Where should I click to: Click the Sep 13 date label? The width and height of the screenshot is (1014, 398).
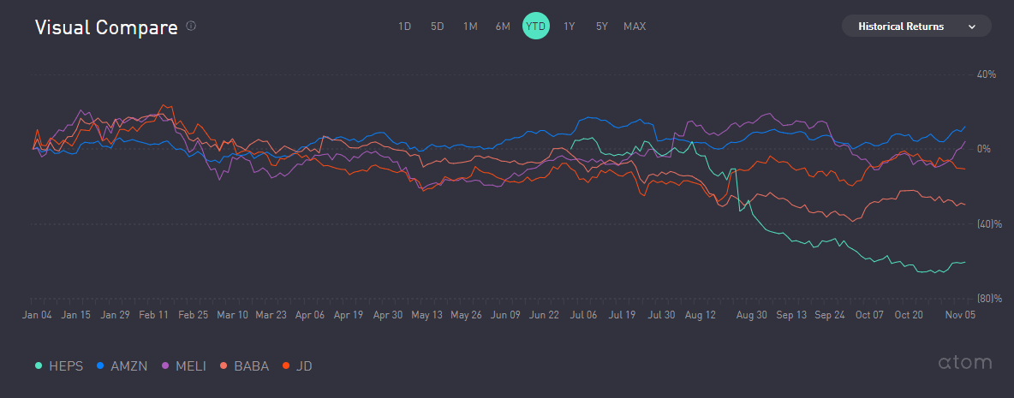click(791, 315)
